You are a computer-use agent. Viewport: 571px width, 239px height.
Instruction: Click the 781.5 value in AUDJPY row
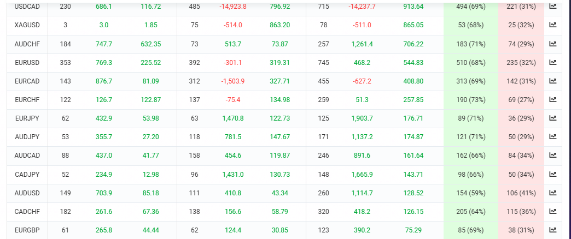232,138
